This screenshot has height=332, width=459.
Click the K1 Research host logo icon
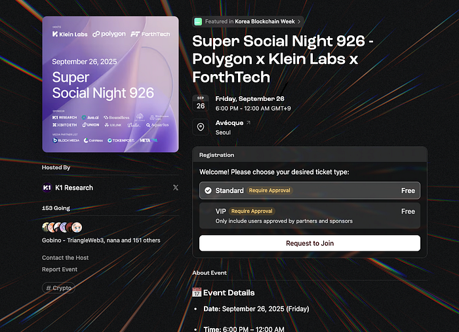click(47, 188)
